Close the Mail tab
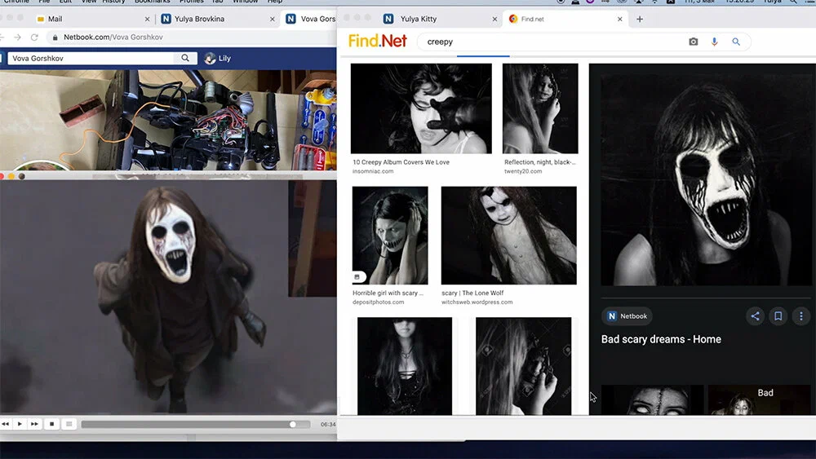816x459 pixels. tap(147, 20)
